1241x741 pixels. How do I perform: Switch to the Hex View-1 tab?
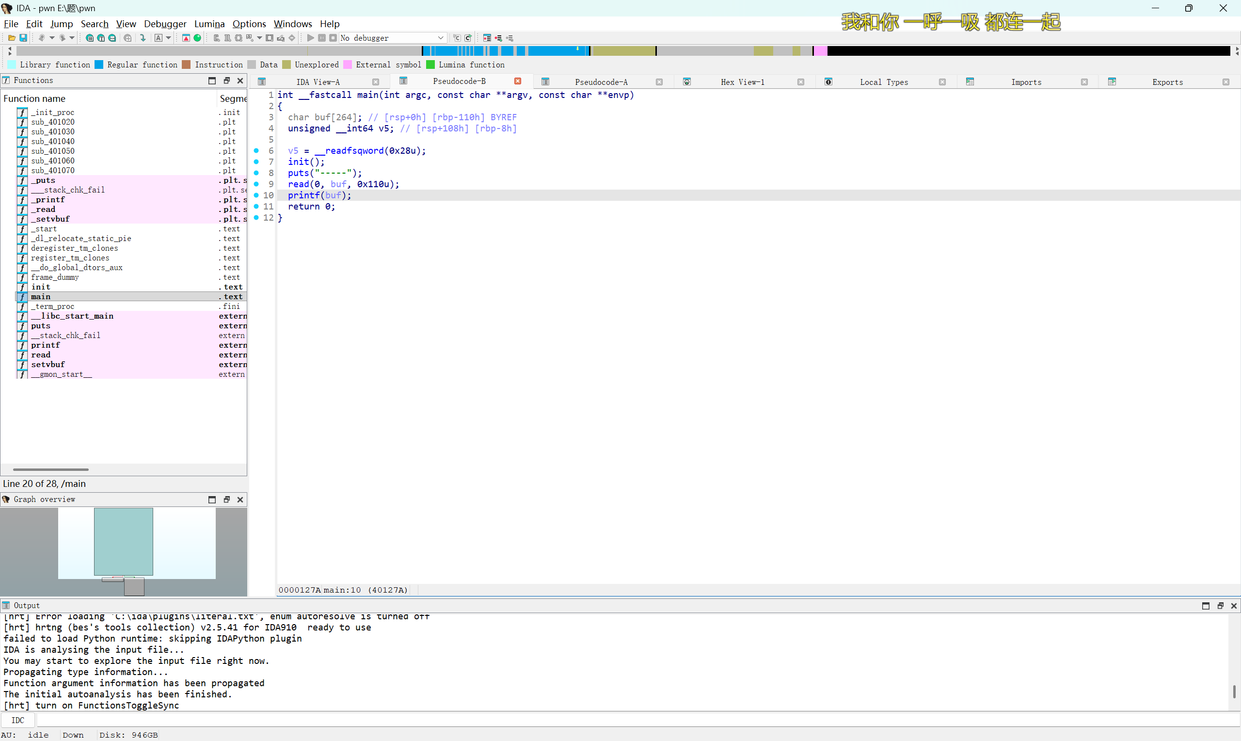[x=742, y=82]
